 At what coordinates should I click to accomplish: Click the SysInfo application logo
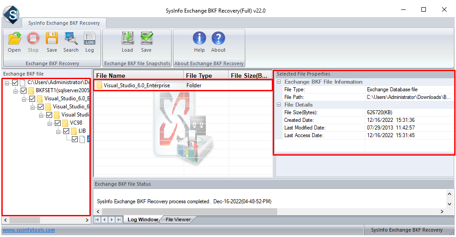(x=11, y=14)
